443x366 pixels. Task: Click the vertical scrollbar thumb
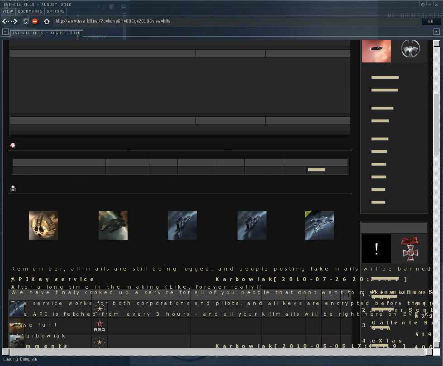pos(437,124)
